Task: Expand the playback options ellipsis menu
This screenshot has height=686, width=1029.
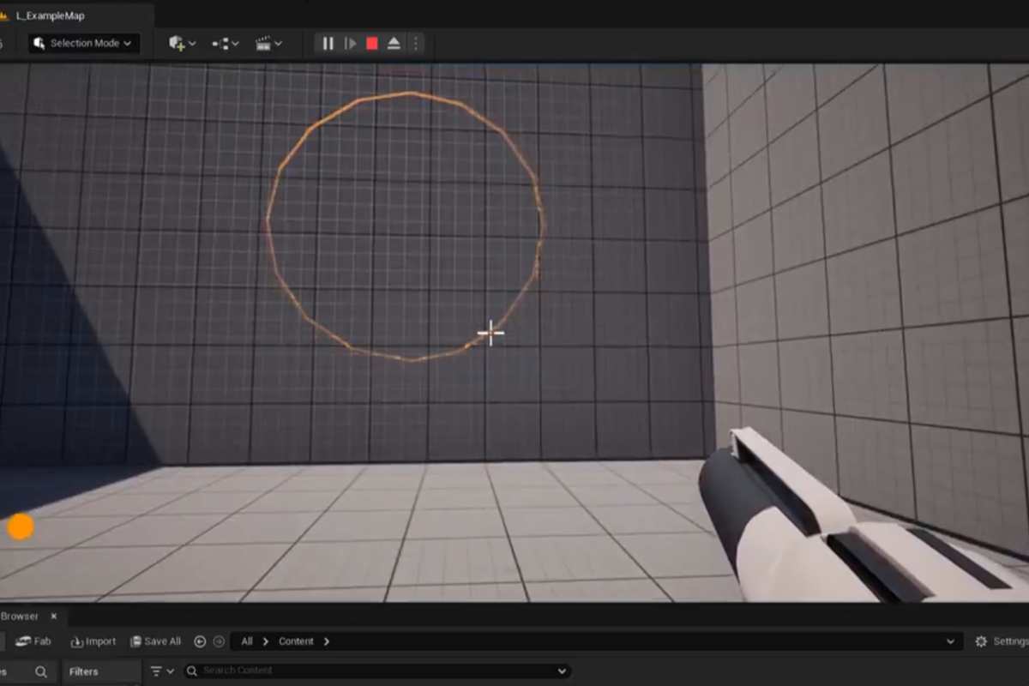Action: (x=416, y=43)
